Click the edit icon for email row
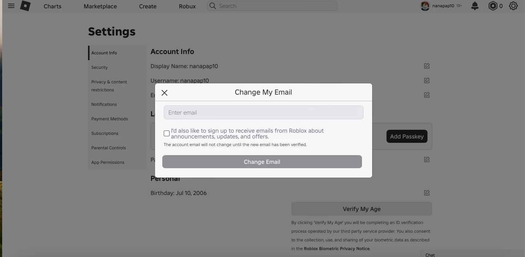 (427, 95)
